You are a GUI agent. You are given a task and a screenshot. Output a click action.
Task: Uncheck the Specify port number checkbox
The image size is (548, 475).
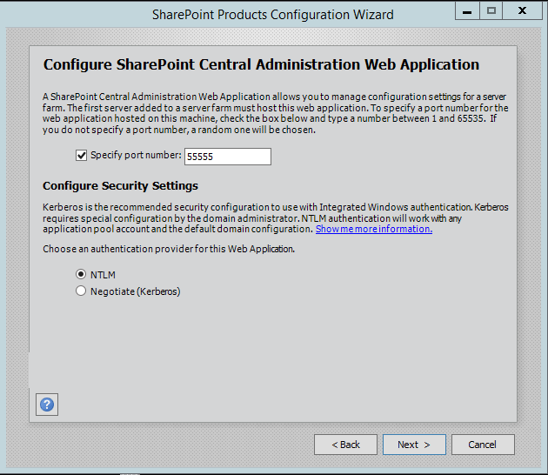(82, 156)
